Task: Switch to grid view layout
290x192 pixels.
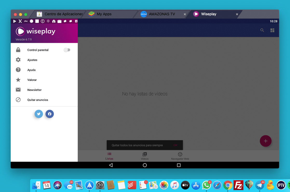Action: coord(272,30)
